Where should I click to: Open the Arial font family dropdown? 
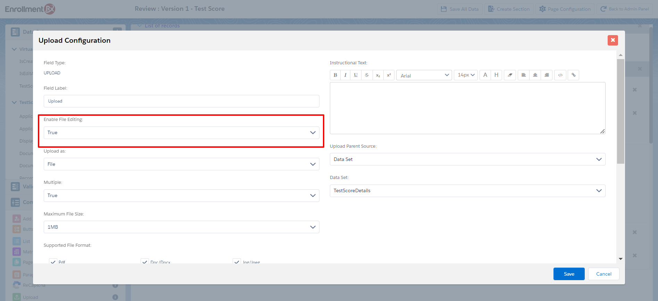(x=424, y=75)
